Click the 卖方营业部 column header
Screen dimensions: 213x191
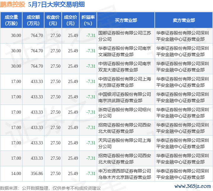(x=184, y=20)
